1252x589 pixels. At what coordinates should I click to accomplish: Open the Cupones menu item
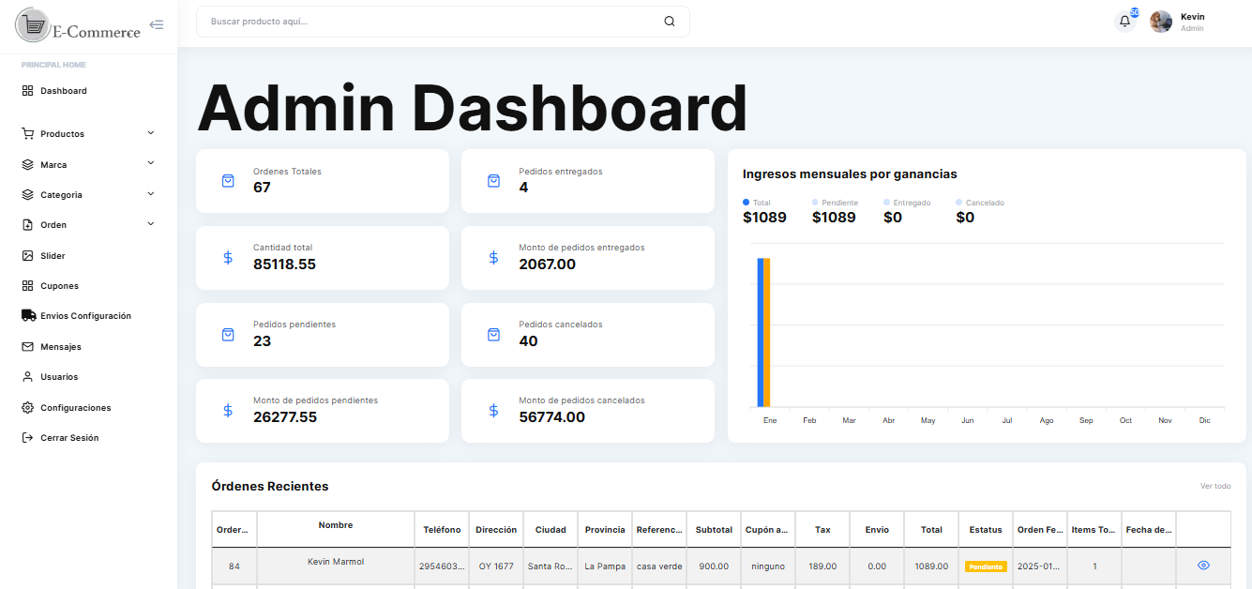pos(59,286)
